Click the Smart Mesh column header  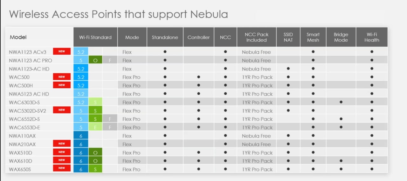click(313, 37)
